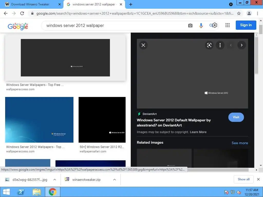Click the Google logo

pos(18,26)
